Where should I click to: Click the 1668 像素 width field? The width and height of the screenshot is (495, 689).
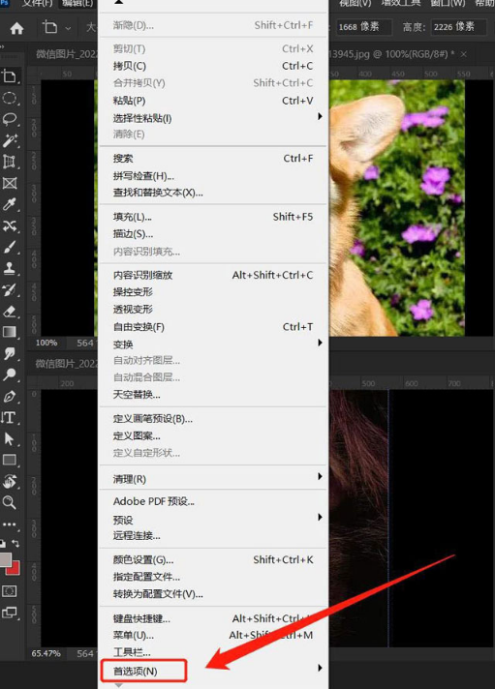(x=363, y=27)
